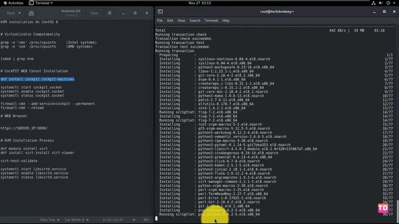Open the Activities overview
Screen dimensions: 399x224
pos(13,3)
